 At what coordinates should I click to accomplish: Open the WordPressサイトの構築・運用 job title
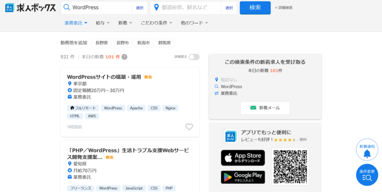[x=104, y=77]
